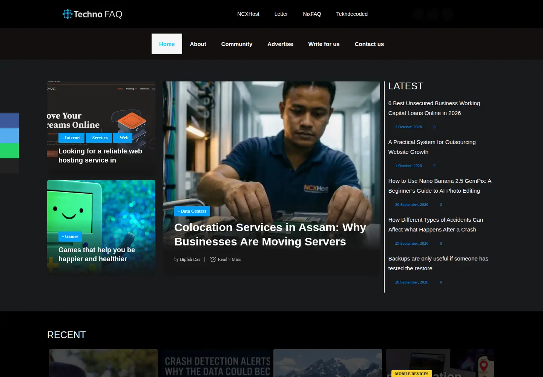This screenshot has width=543, height=377.
Task: Open 'How Different Types of Accidents' article
Action: [436, 225]
